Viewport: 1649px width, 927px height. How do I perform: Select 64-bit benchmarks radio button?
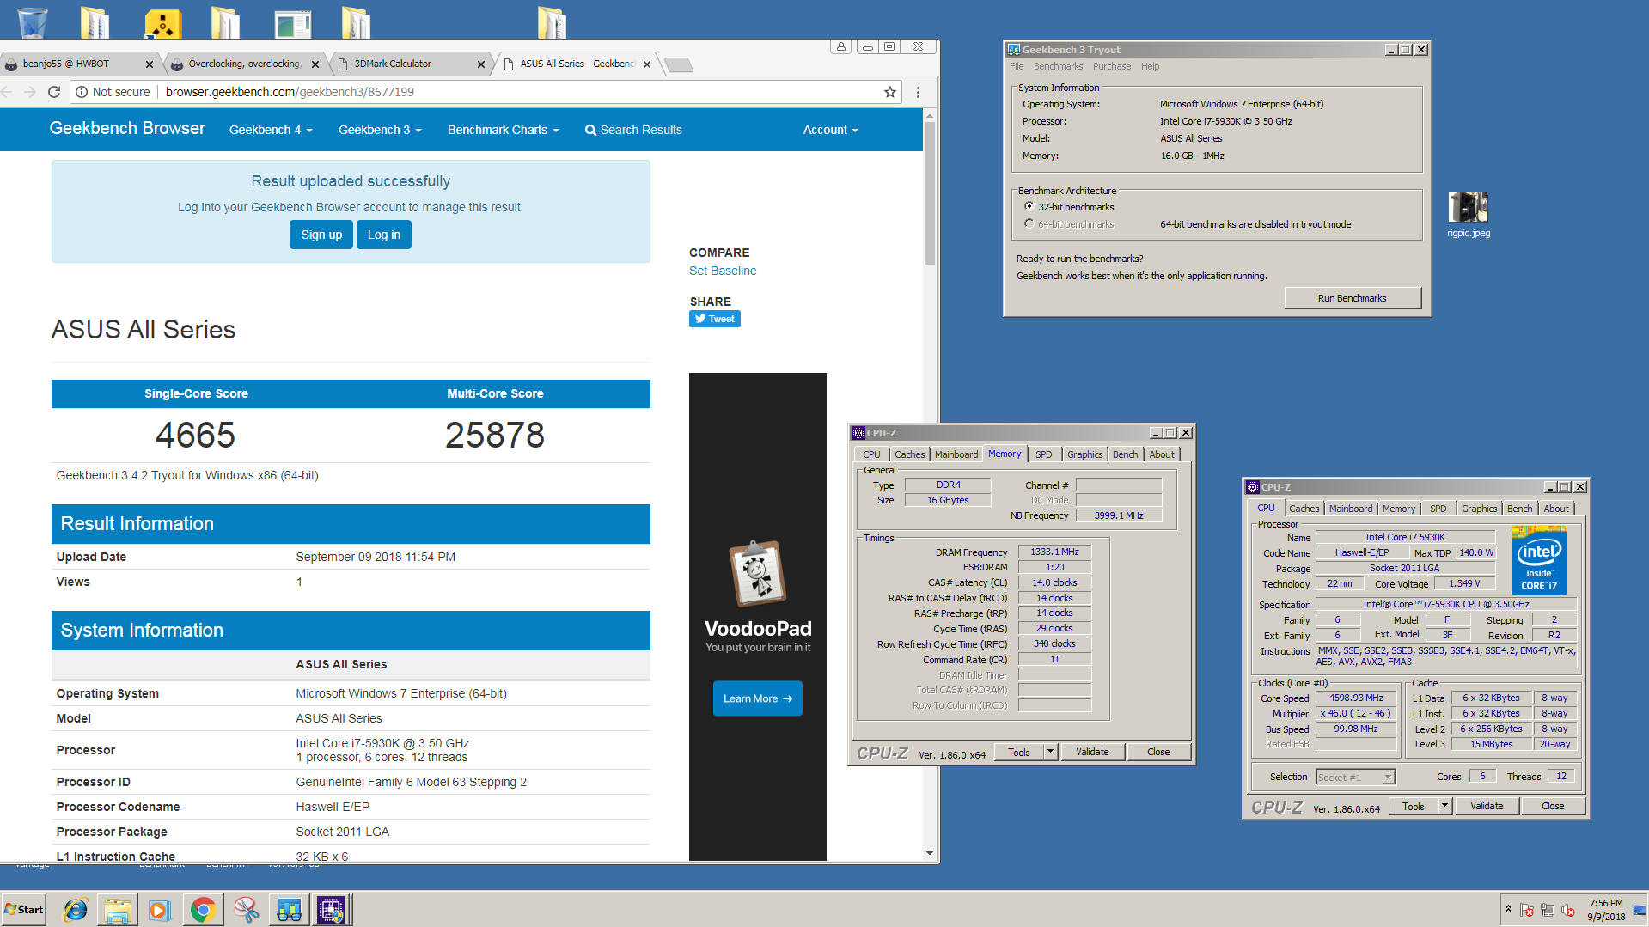[1029, 223]
